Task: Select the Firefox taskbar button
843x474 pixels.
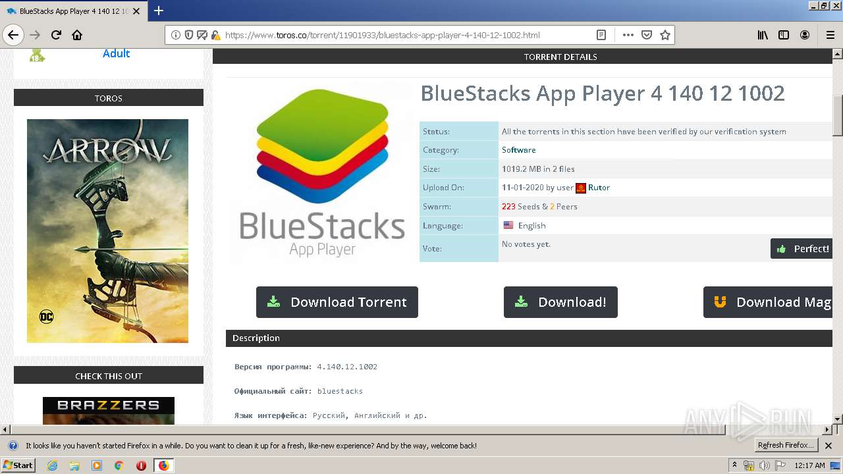Action: 163,465
